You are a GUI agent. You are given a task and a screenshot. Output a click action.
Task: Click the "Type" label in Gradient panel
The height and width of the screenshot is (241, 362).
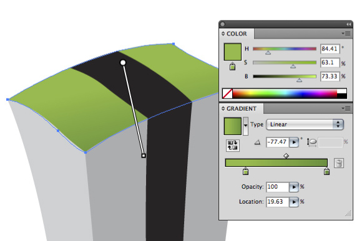click(x=257, y=125)
